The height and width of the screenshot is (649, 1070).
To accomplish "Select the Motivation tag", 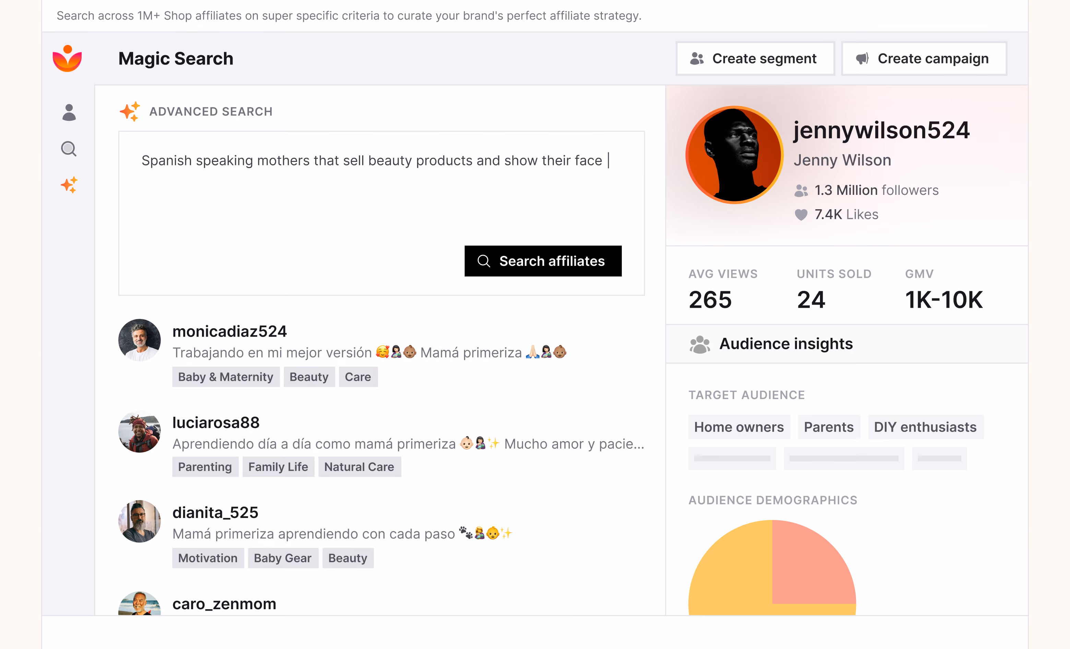I will tap(208, 558).
